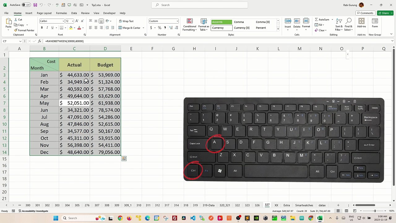Apply Italic formatting
Screen dimensions: 396x223
click(x=47, y=28)
